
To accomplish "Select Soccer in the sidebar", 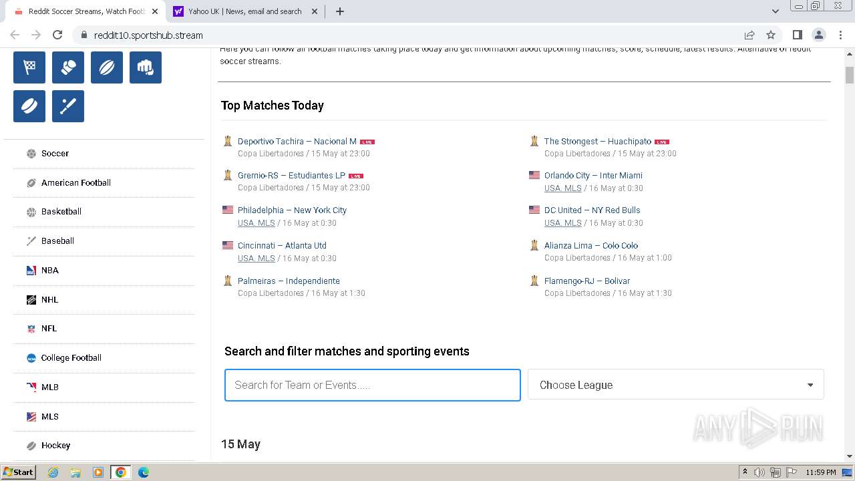I will pyautogui.click(x=55, y=154).
